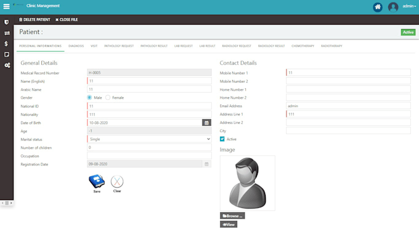Viewport: 419px width, 232px height.
Task: Click the Save disk icon
Action: pyautogui.click(x=97, y=183)
